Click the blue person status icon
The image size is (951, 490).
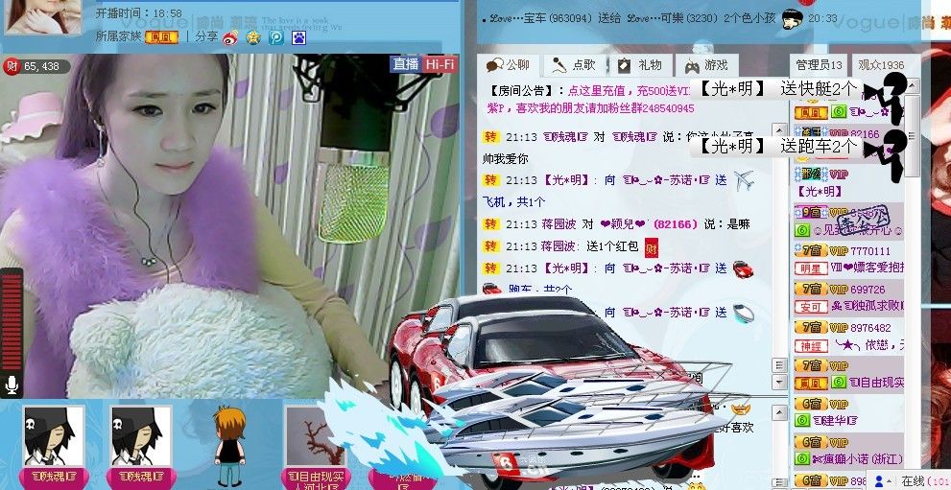tap(879, 481)
